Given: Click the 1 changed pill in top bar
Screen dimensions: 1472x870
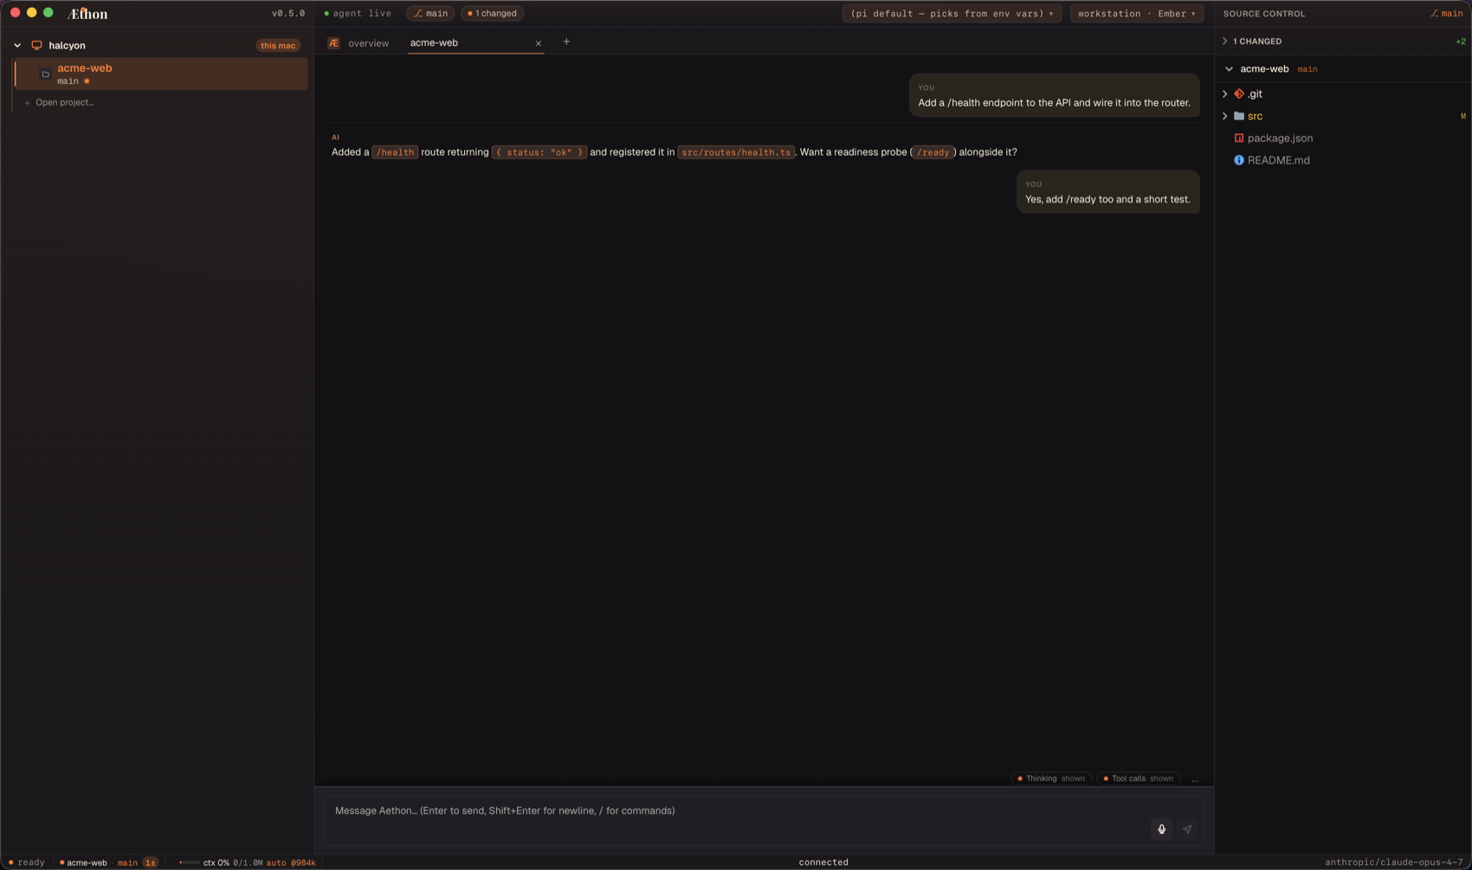Looking at the screenshot, I should click(492, 14).
